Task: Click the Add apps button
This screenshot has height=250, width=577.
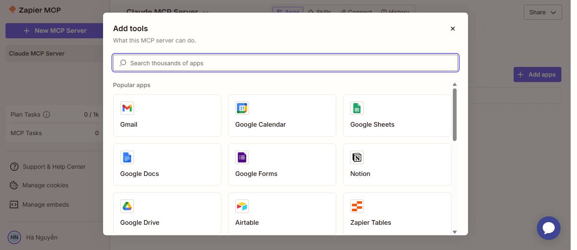Action: [x=537, y=74]
